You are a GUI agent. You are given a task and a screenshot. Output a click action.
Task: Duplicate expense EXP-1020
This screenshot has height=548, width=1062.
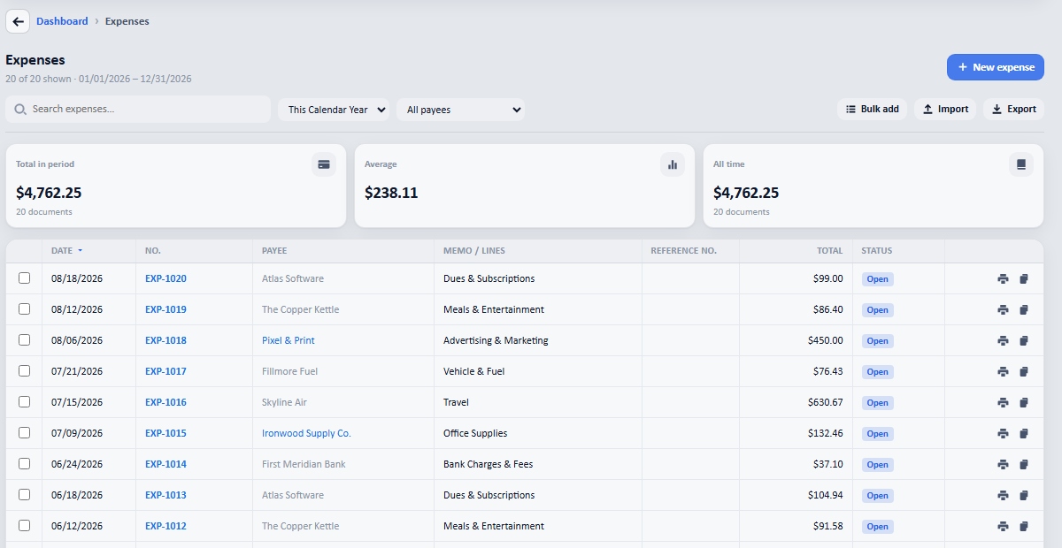point(1024,279)
